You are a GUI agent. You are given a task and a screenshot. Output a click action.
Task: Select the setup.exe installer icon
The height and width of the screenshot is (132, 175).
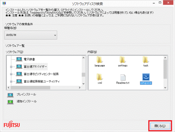pyautogui.click(x=146, y=77)
